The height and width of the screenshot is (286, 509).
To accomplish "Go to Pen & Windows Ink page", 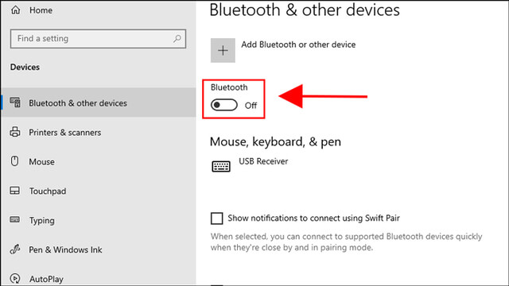I will [x=65, y=249].
